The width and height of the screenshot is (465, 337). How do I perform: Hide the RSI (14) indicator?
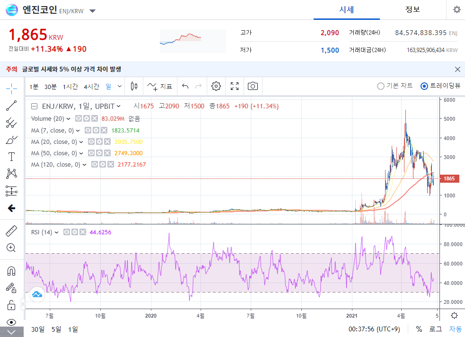(x=66, y=232)
